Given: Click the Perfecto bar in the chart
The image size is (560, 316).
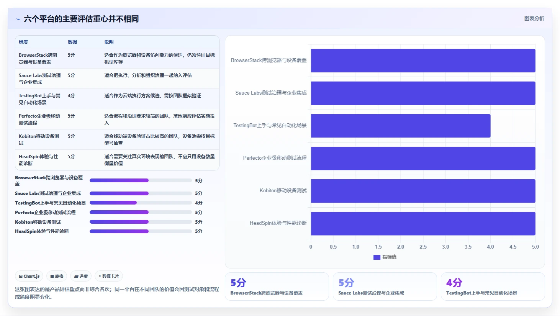Looking at the screenshot, I should coord(423,158).
